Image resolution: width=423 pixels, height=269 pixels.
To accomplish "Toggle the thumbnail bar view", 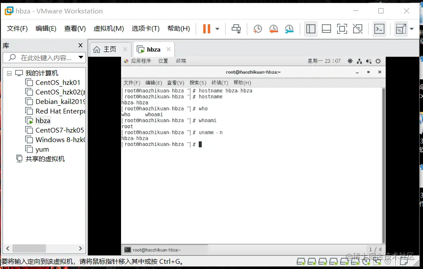I will click(326, 29).
